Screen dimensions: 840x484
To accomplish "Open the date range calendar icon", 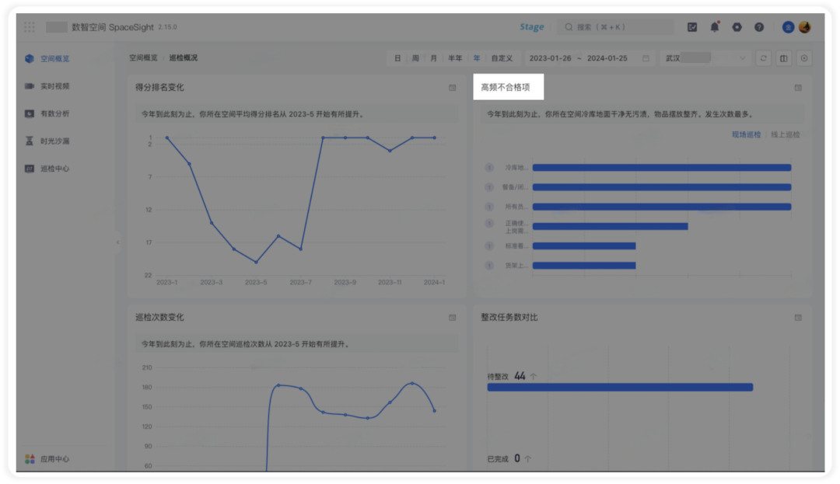I will (x=646, y=58).
